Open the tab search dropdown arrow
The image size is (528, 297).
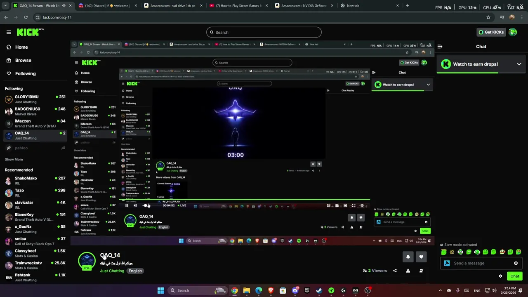coord(5,6)
